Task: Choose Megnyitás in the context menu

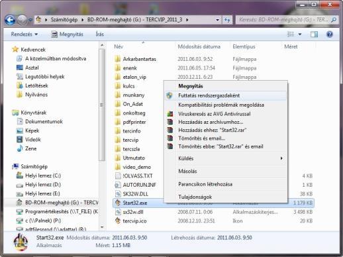Action: tap(226, 86)
